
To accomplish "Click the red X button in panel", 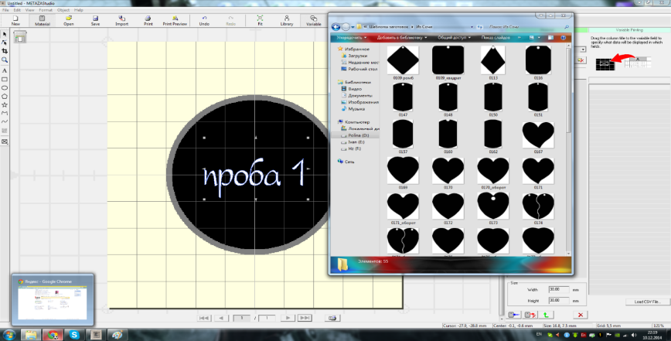I will point(581,315).
